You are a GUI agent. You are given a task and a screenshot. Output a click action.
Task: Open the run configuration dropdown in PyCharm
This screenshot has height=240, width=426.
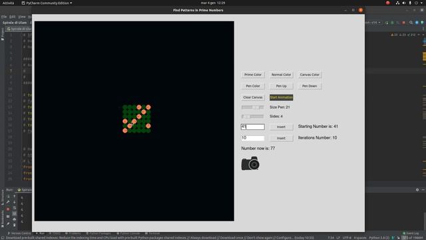coord(373,23)
